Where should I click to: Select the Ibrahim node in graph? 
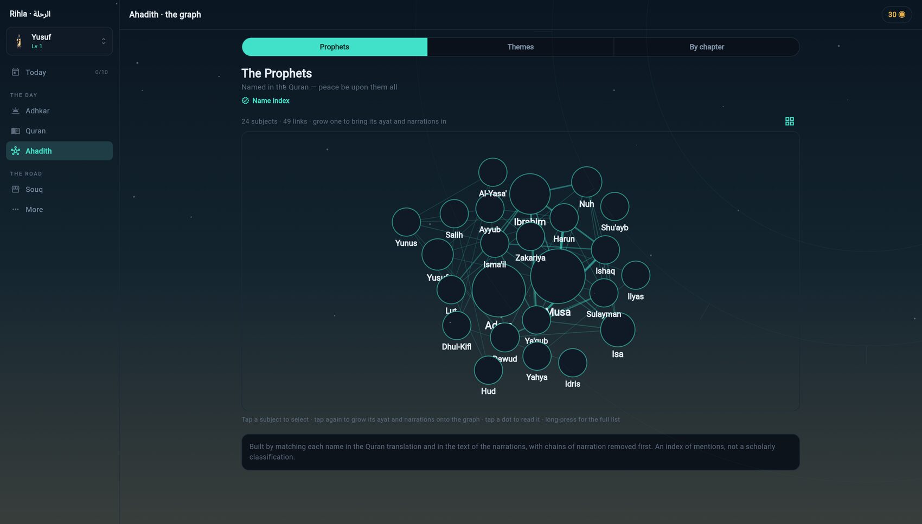(x=530, y=193)
